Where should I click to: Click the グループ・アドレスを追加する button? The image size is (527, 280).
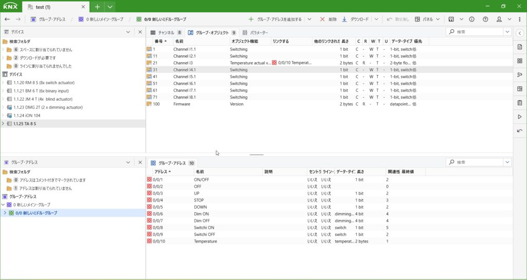[275, 19]
